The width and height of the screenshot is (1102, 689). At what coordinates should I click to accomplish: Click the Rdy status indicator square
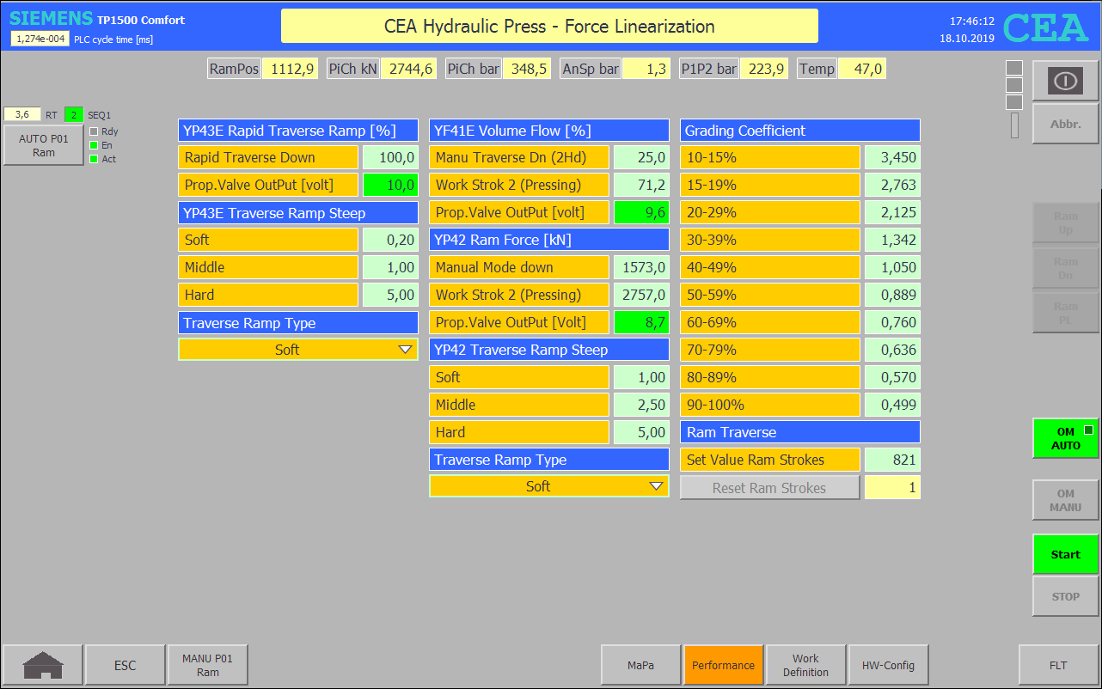click(x=94, y=131)
